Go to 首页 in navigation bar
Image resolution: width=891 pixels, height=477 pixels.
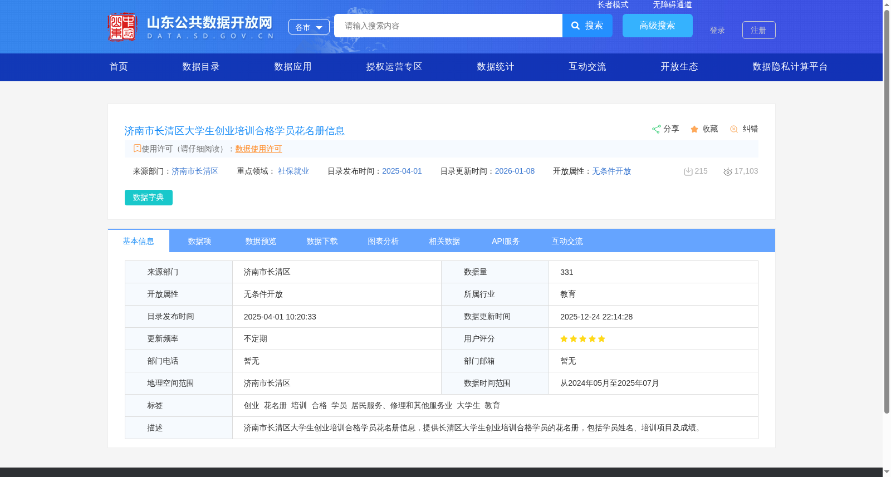[119, 67]
